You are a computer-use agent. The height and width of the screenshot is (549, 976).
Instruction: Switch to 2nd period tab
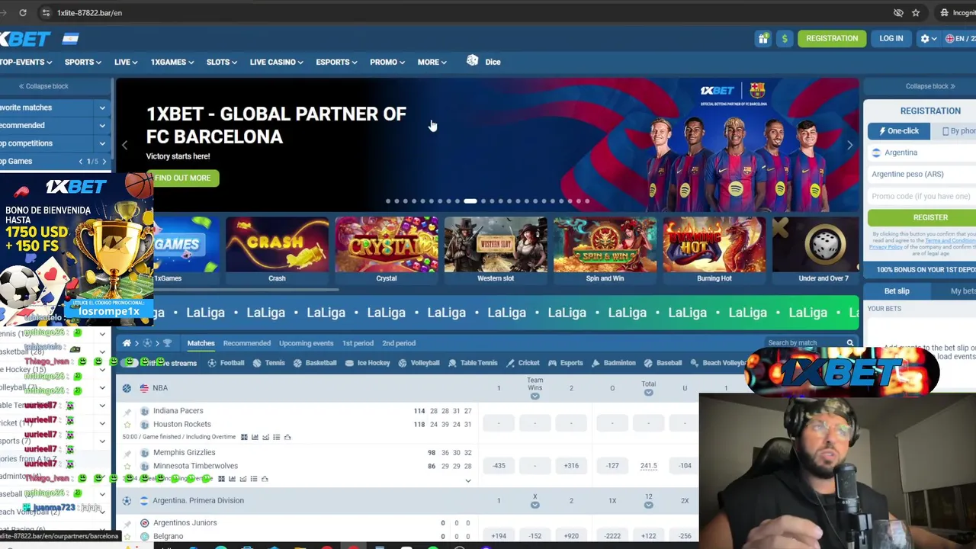pyautogui.click(x=399, y=343)
